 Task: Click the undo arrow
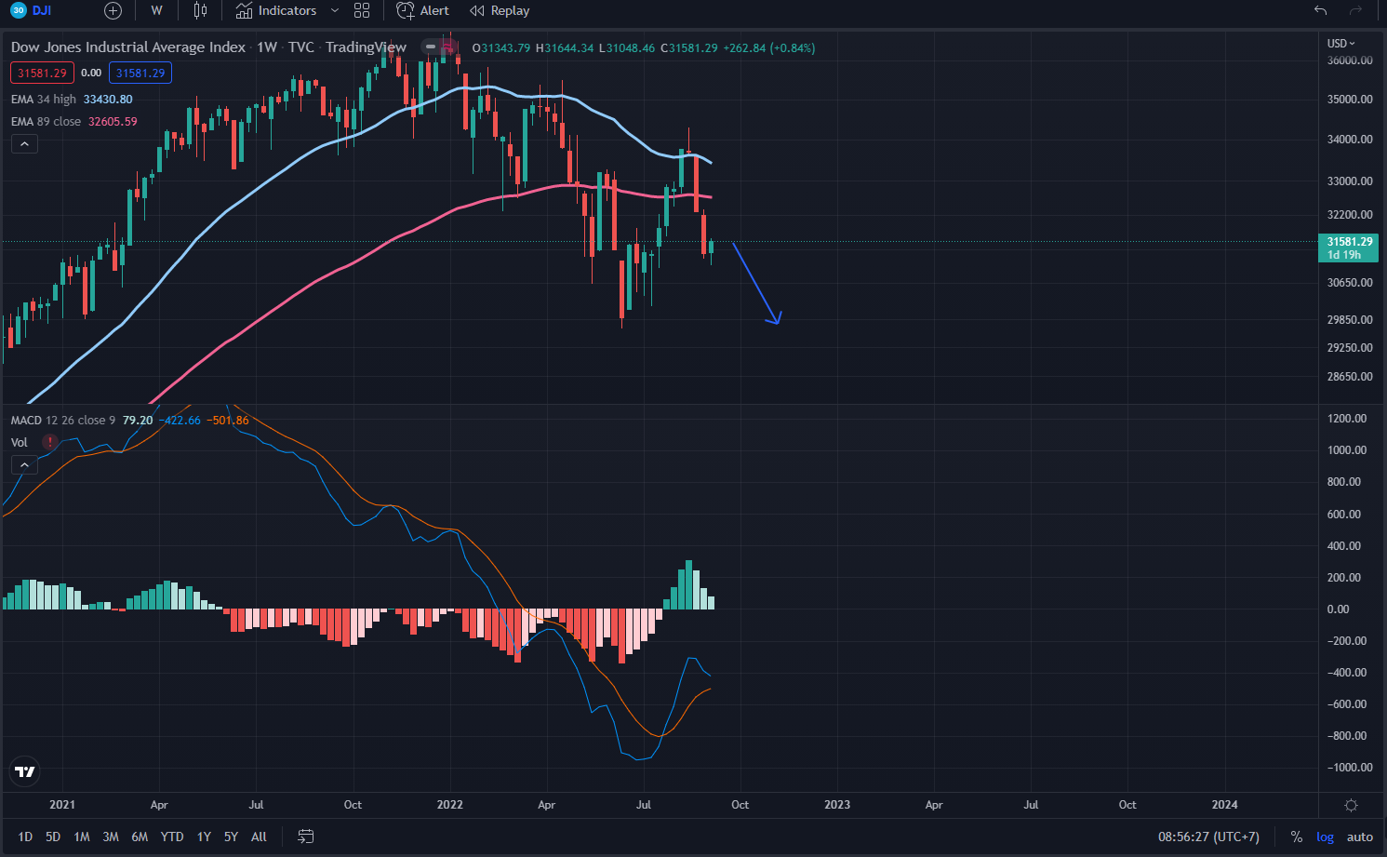pos(1320,11)
